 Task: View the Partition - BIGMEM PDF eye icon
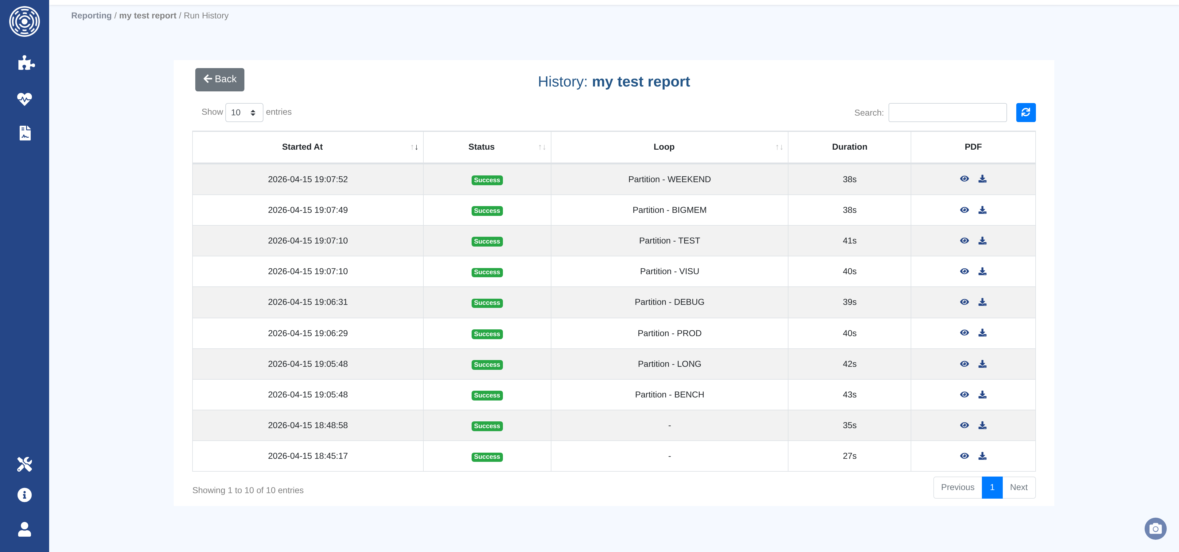(964, 210)
